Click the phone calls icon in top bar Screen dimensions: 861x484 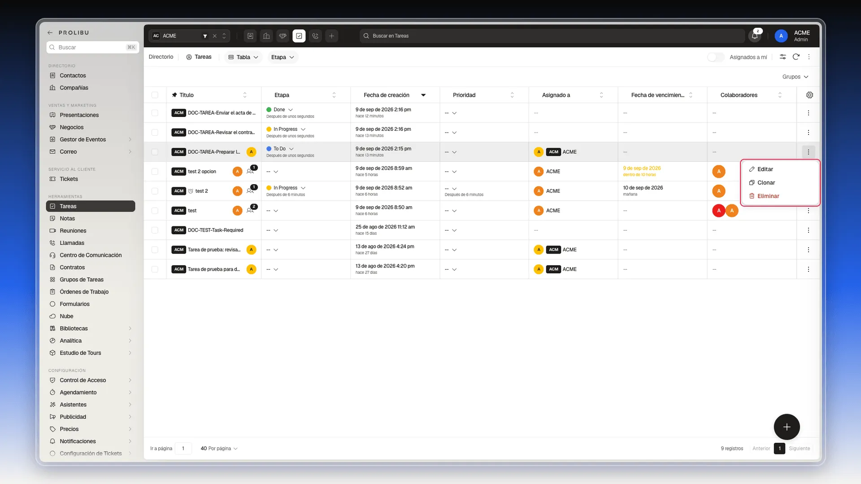(x=315, y=36)
